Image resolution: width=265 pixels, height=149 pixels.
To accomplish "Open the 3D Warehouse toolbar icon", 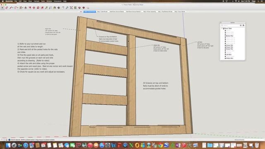I will pyautogui.click(x=75, y=8).
